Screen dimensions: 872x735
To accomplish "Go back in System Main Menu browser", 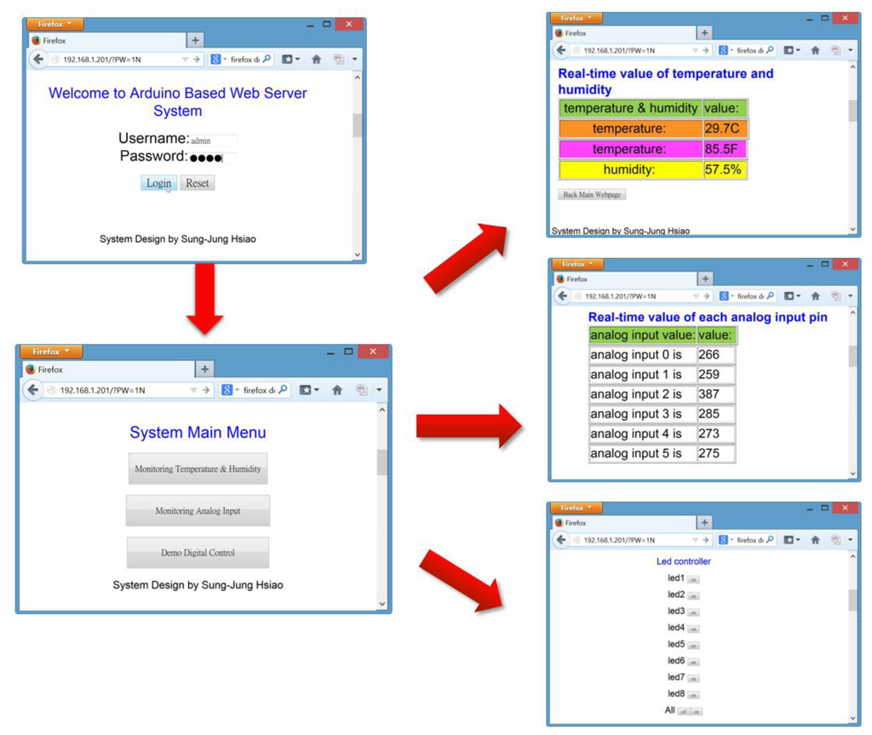I will click(x=33, y=389).
